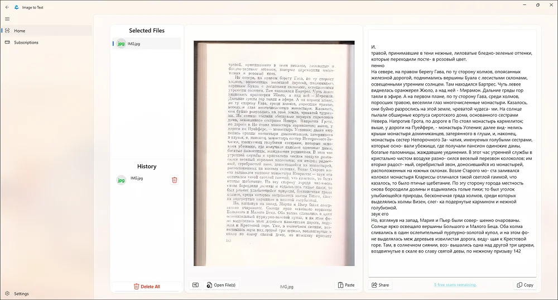Click the Delete All button
The image size is (558, 300).
tap(147, 287)
